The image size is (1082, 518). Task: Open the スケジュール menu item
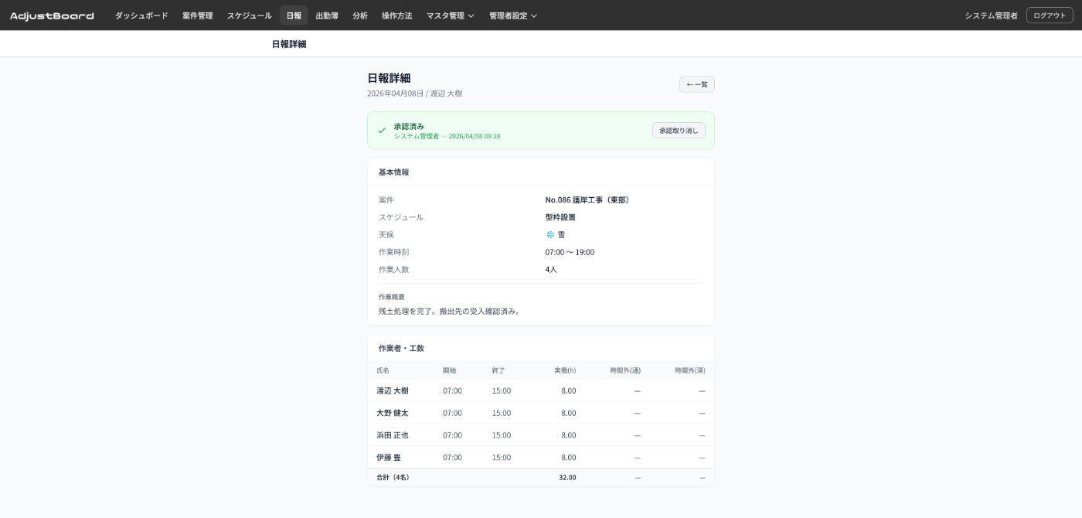(249, 15)
